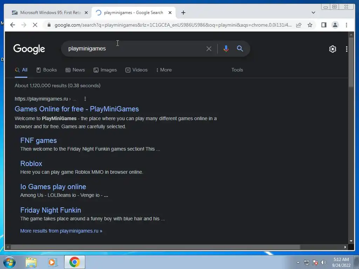359x269 pixels.
Task: Submit search with the magnifier icon
Action: 240,48
